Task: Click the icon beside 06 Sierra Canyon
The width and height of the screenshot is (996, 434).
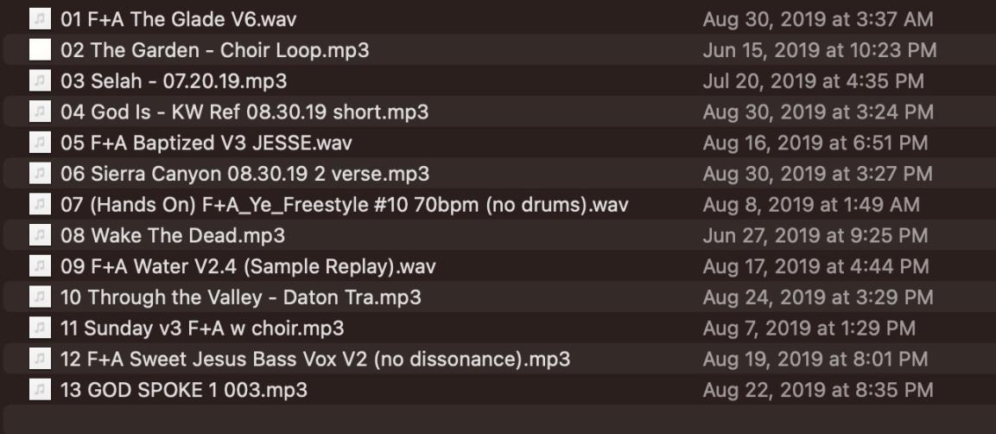Action: (x=39, y=174)
